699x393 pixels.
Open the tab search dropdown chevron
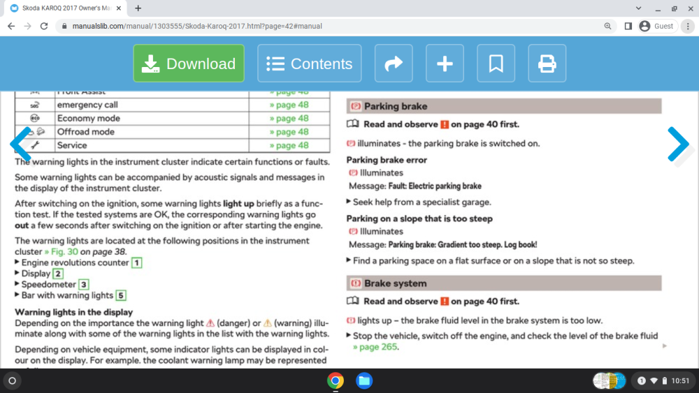[638, 8]
